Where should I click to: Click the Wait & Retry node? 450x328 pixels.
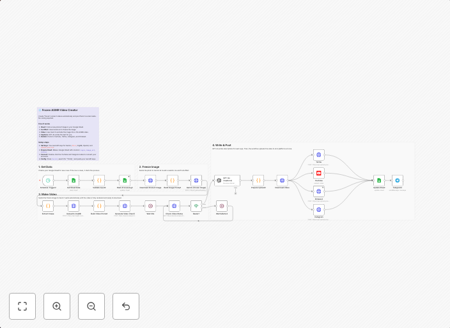222,205
